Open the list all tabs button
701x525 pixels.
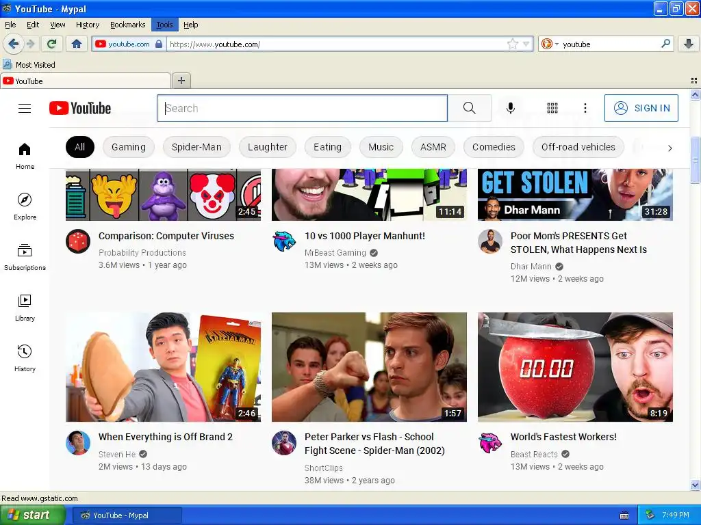tap(694, 81)
